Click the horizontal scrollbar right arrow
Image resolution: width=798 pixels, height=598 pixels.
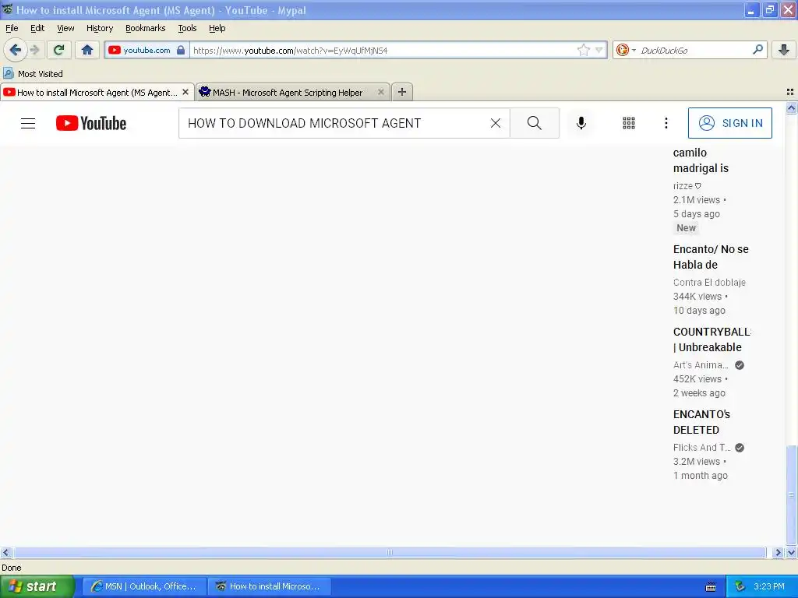[777, 552]
